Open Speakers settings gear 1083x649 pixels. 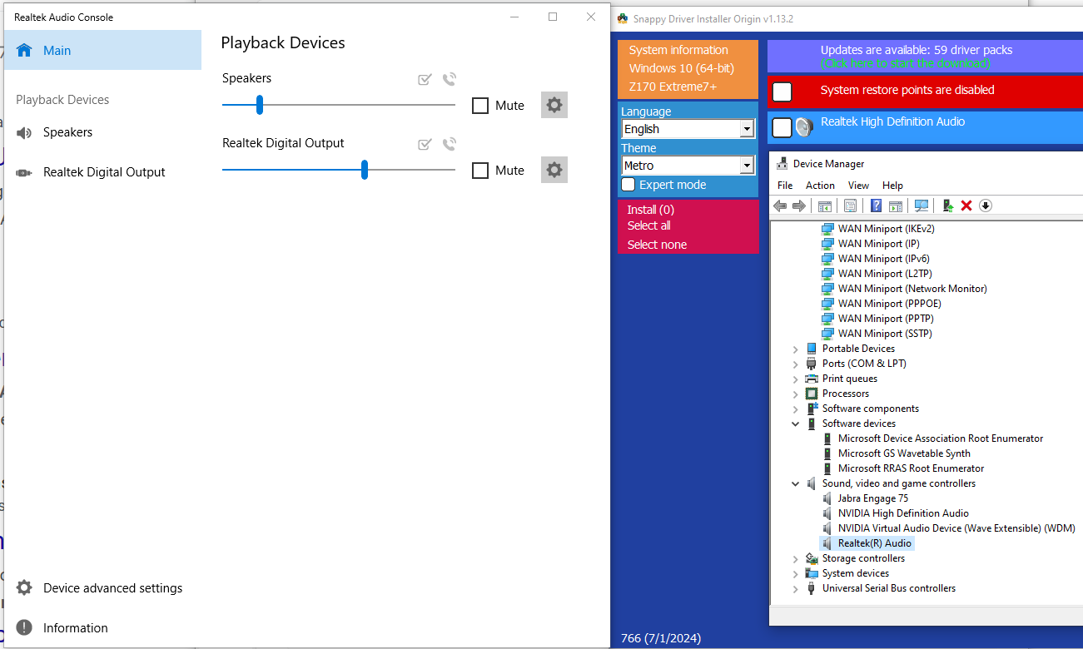tap(554, 105)
